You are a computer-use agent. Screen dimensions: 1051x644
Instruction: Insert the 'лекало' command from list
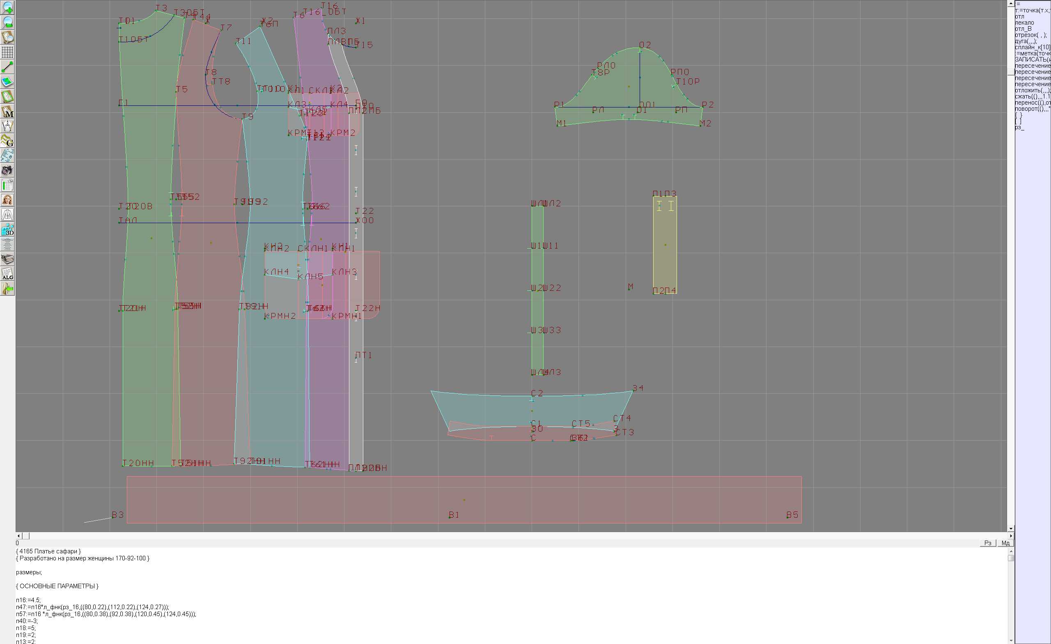1024,23
